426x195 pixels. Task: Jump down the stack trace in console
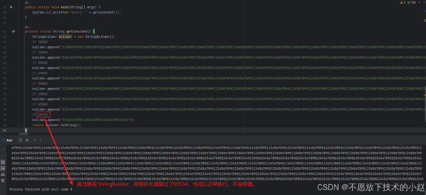[3, 156]
